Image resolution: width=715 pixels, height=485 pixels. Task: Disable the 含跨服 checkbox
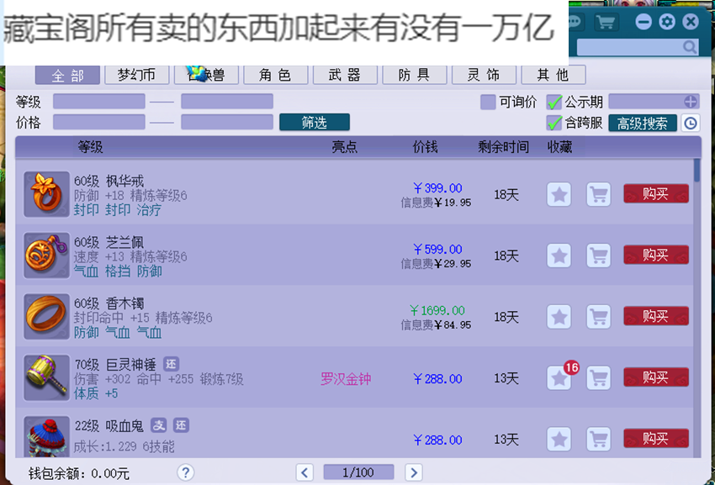(x=553, y=121)
